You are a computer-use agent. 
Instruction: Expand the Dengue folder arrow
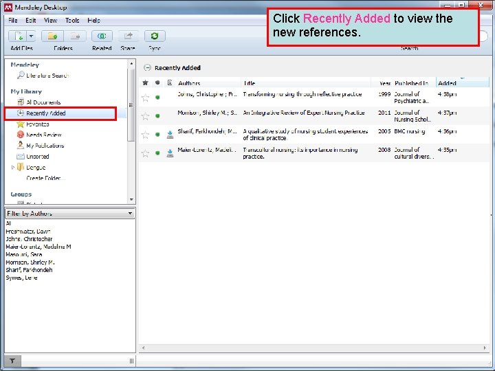point(13,167)
